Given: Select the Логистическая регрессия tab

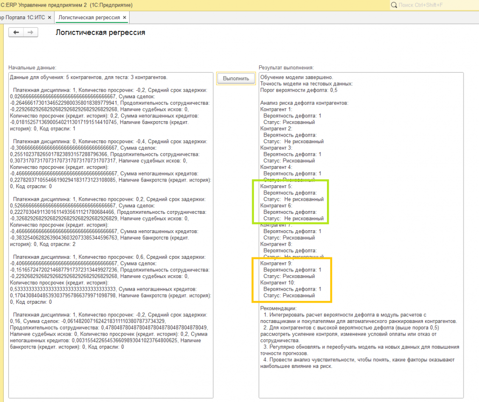Looking at the screenshot, I should coord(89,17).
